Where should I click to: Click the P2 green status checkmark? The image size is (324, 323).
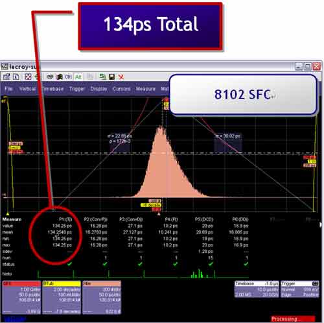(x=105, y=264)
